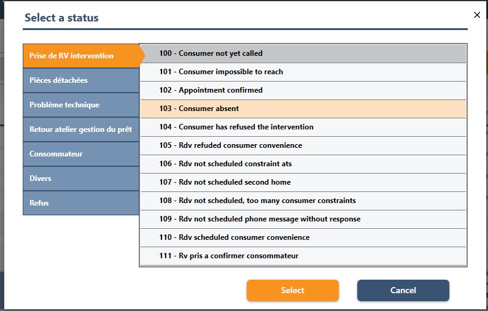Select the Refus category
Image resolution: width=488 pixels, height=311 pixels.
point(81,203)
